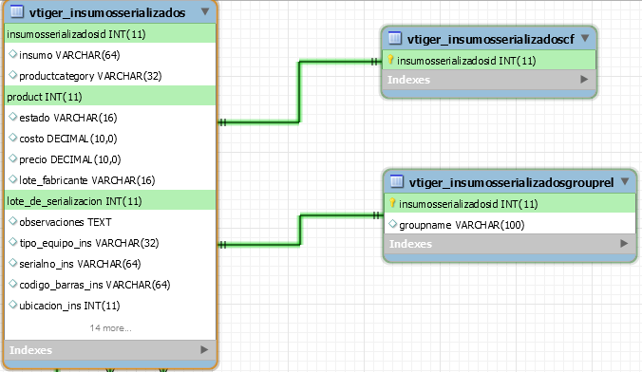Select the ubicacion_ins INT(11) column
The image size is (642, 372).
(x=110, y=306)
